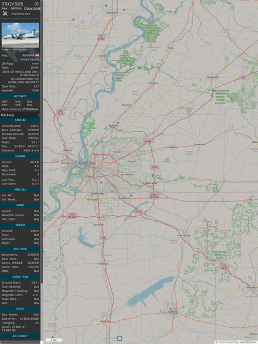Screen dimensions: 258x344
Task: Click the US 78 shield southeast of Olive Branch
Action: pyautogui.click(x=138, y=212)
